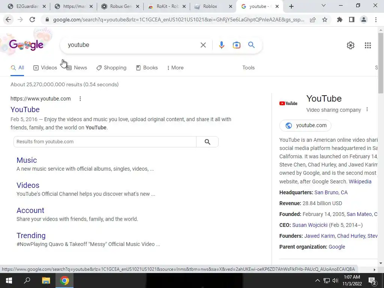View site info via the padlock icon
Image resolution: width=384 pixels, height=288 pixels.
[47, 20]
